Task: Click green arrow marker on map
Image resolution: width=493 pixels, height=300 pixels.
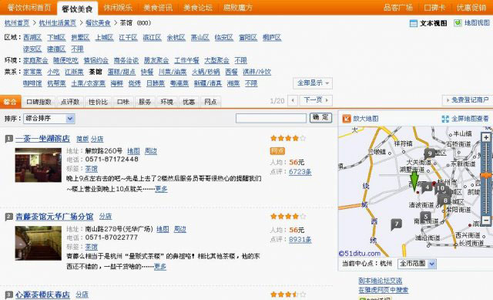Action: click(414, 181)
